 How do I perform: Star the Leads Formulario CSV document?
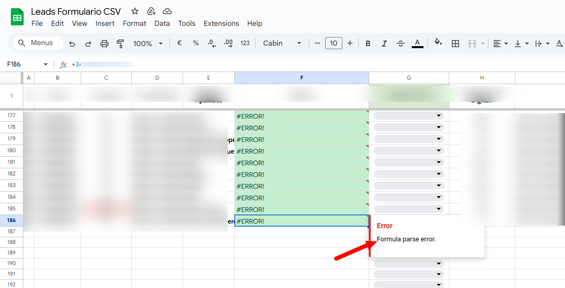[135, 11]
